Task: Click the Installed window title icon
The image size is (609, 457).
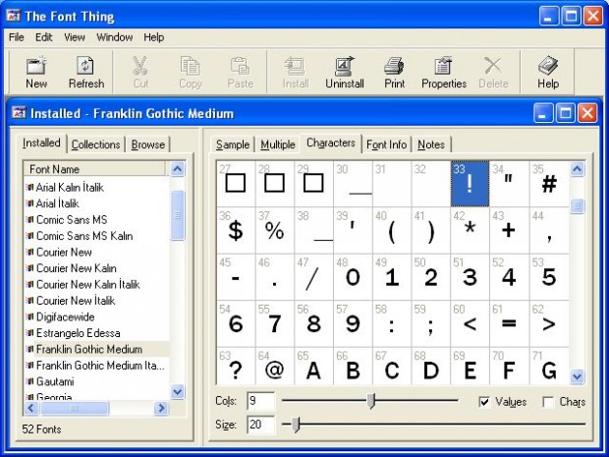Action: [19, 113]
